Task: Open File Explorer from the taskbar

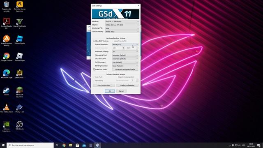Action: (x=71, y=145)
